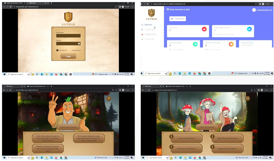Viewport: 274px width, 161px height.
Task: Click the Login button
Action: coord(68,56)
